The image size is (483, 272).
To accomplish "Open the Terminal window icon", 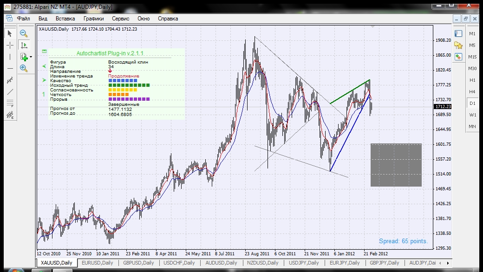I will point(458,57).
